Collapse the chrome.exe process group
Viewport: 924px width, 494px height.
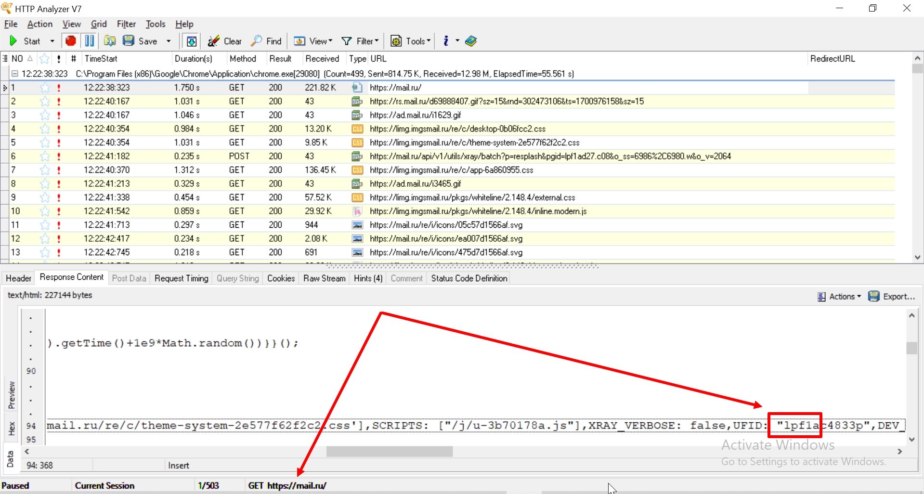pos(15,74)
